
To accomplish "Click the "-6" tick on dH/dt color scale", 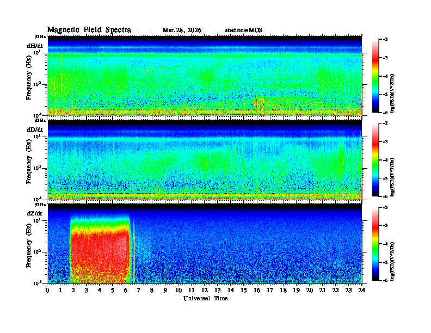I will tap(385, 113).
